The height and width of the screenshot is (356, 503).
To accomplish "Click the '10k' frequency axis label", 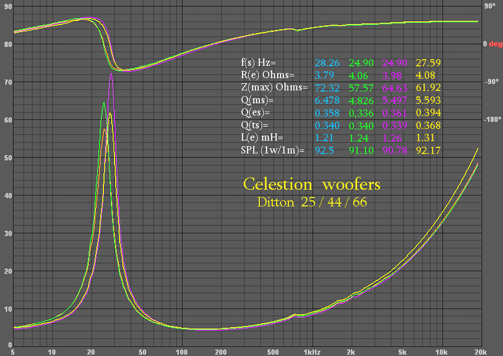I will [441, 352].
